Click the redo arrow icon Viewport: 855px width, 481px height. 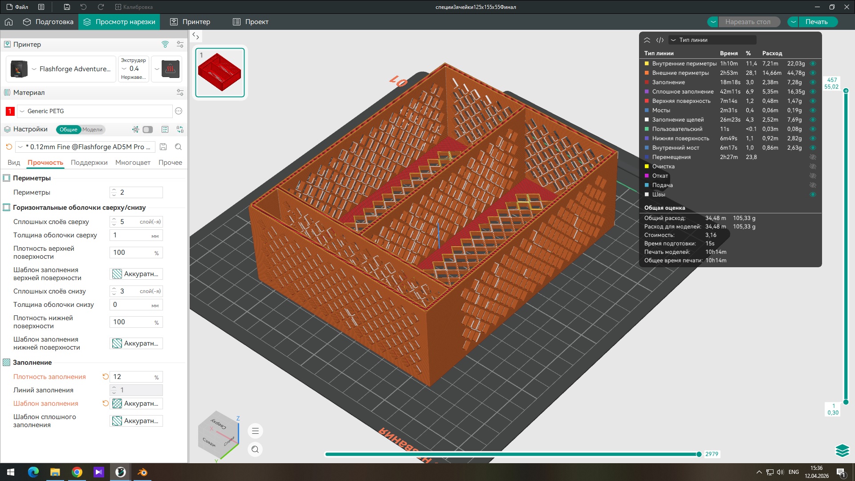[x=101, y=7]
